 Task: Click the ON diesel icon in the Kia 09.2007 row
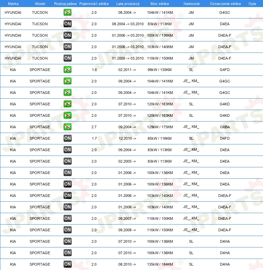coord(67,218)
